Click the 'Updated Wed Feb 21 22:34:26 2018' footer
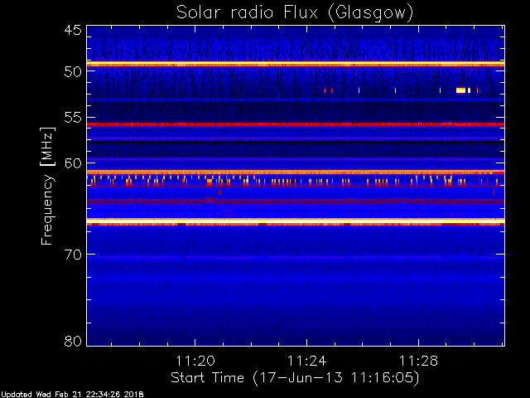 point(72,395)
